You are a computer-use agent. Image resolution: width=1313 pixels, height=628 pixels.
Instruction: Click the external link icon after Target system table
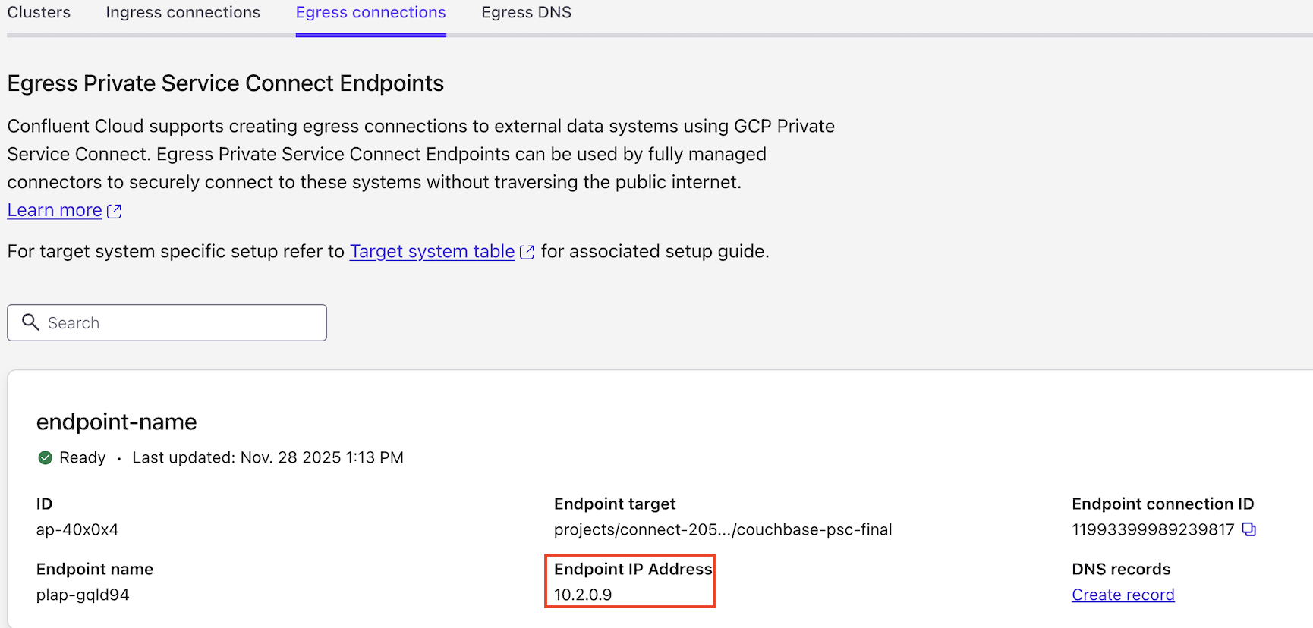click(527, 251)
